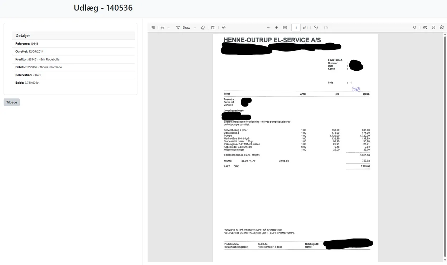Print the PDF document
This screenshot has height=265, width=447.
tap(425, 28)
